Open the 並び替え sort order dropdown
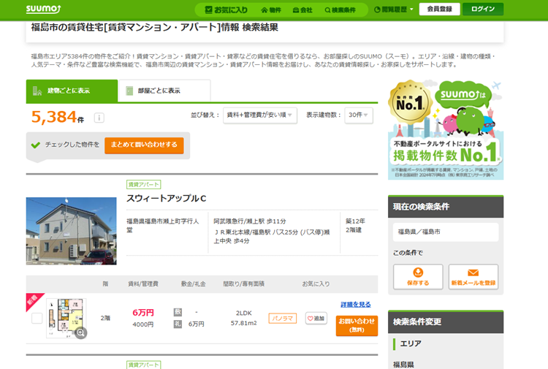The width and height of the screenshot is (548, 369). [x=259, y=115]
